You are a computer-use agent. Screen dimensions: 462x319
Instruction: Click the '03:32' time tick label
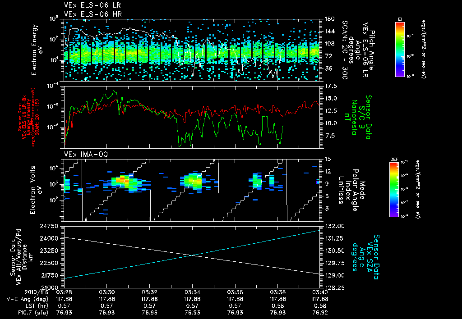(x=149, y=292)
